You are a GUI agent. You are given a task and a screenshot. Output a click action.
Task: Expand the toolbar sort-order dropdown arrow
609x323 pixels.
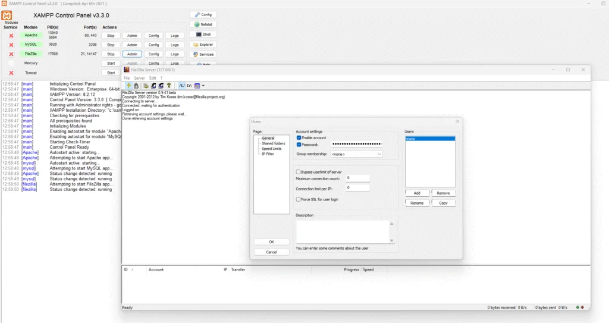[x=203, y=86]
